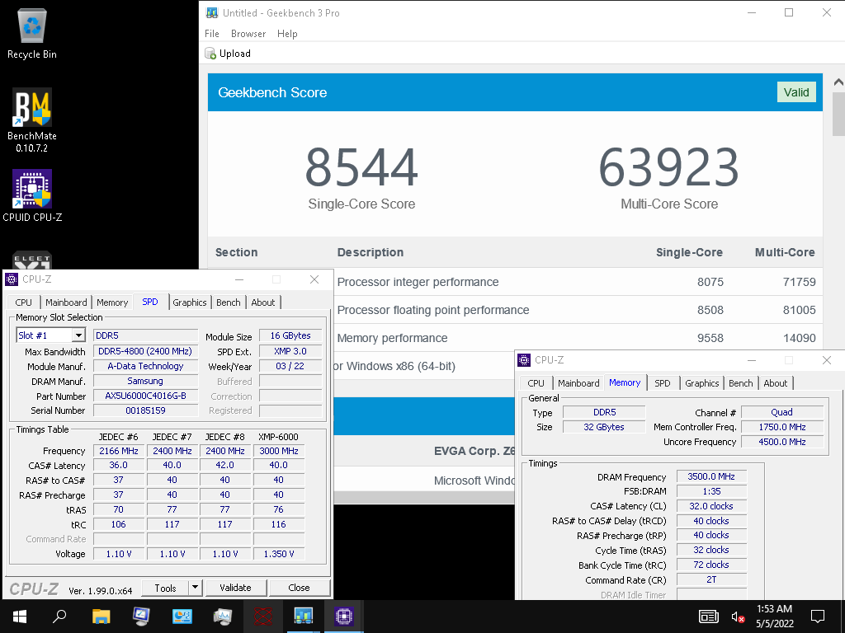Open taskbar search magnifier
845x633 pixels.
tap(59, 616)
